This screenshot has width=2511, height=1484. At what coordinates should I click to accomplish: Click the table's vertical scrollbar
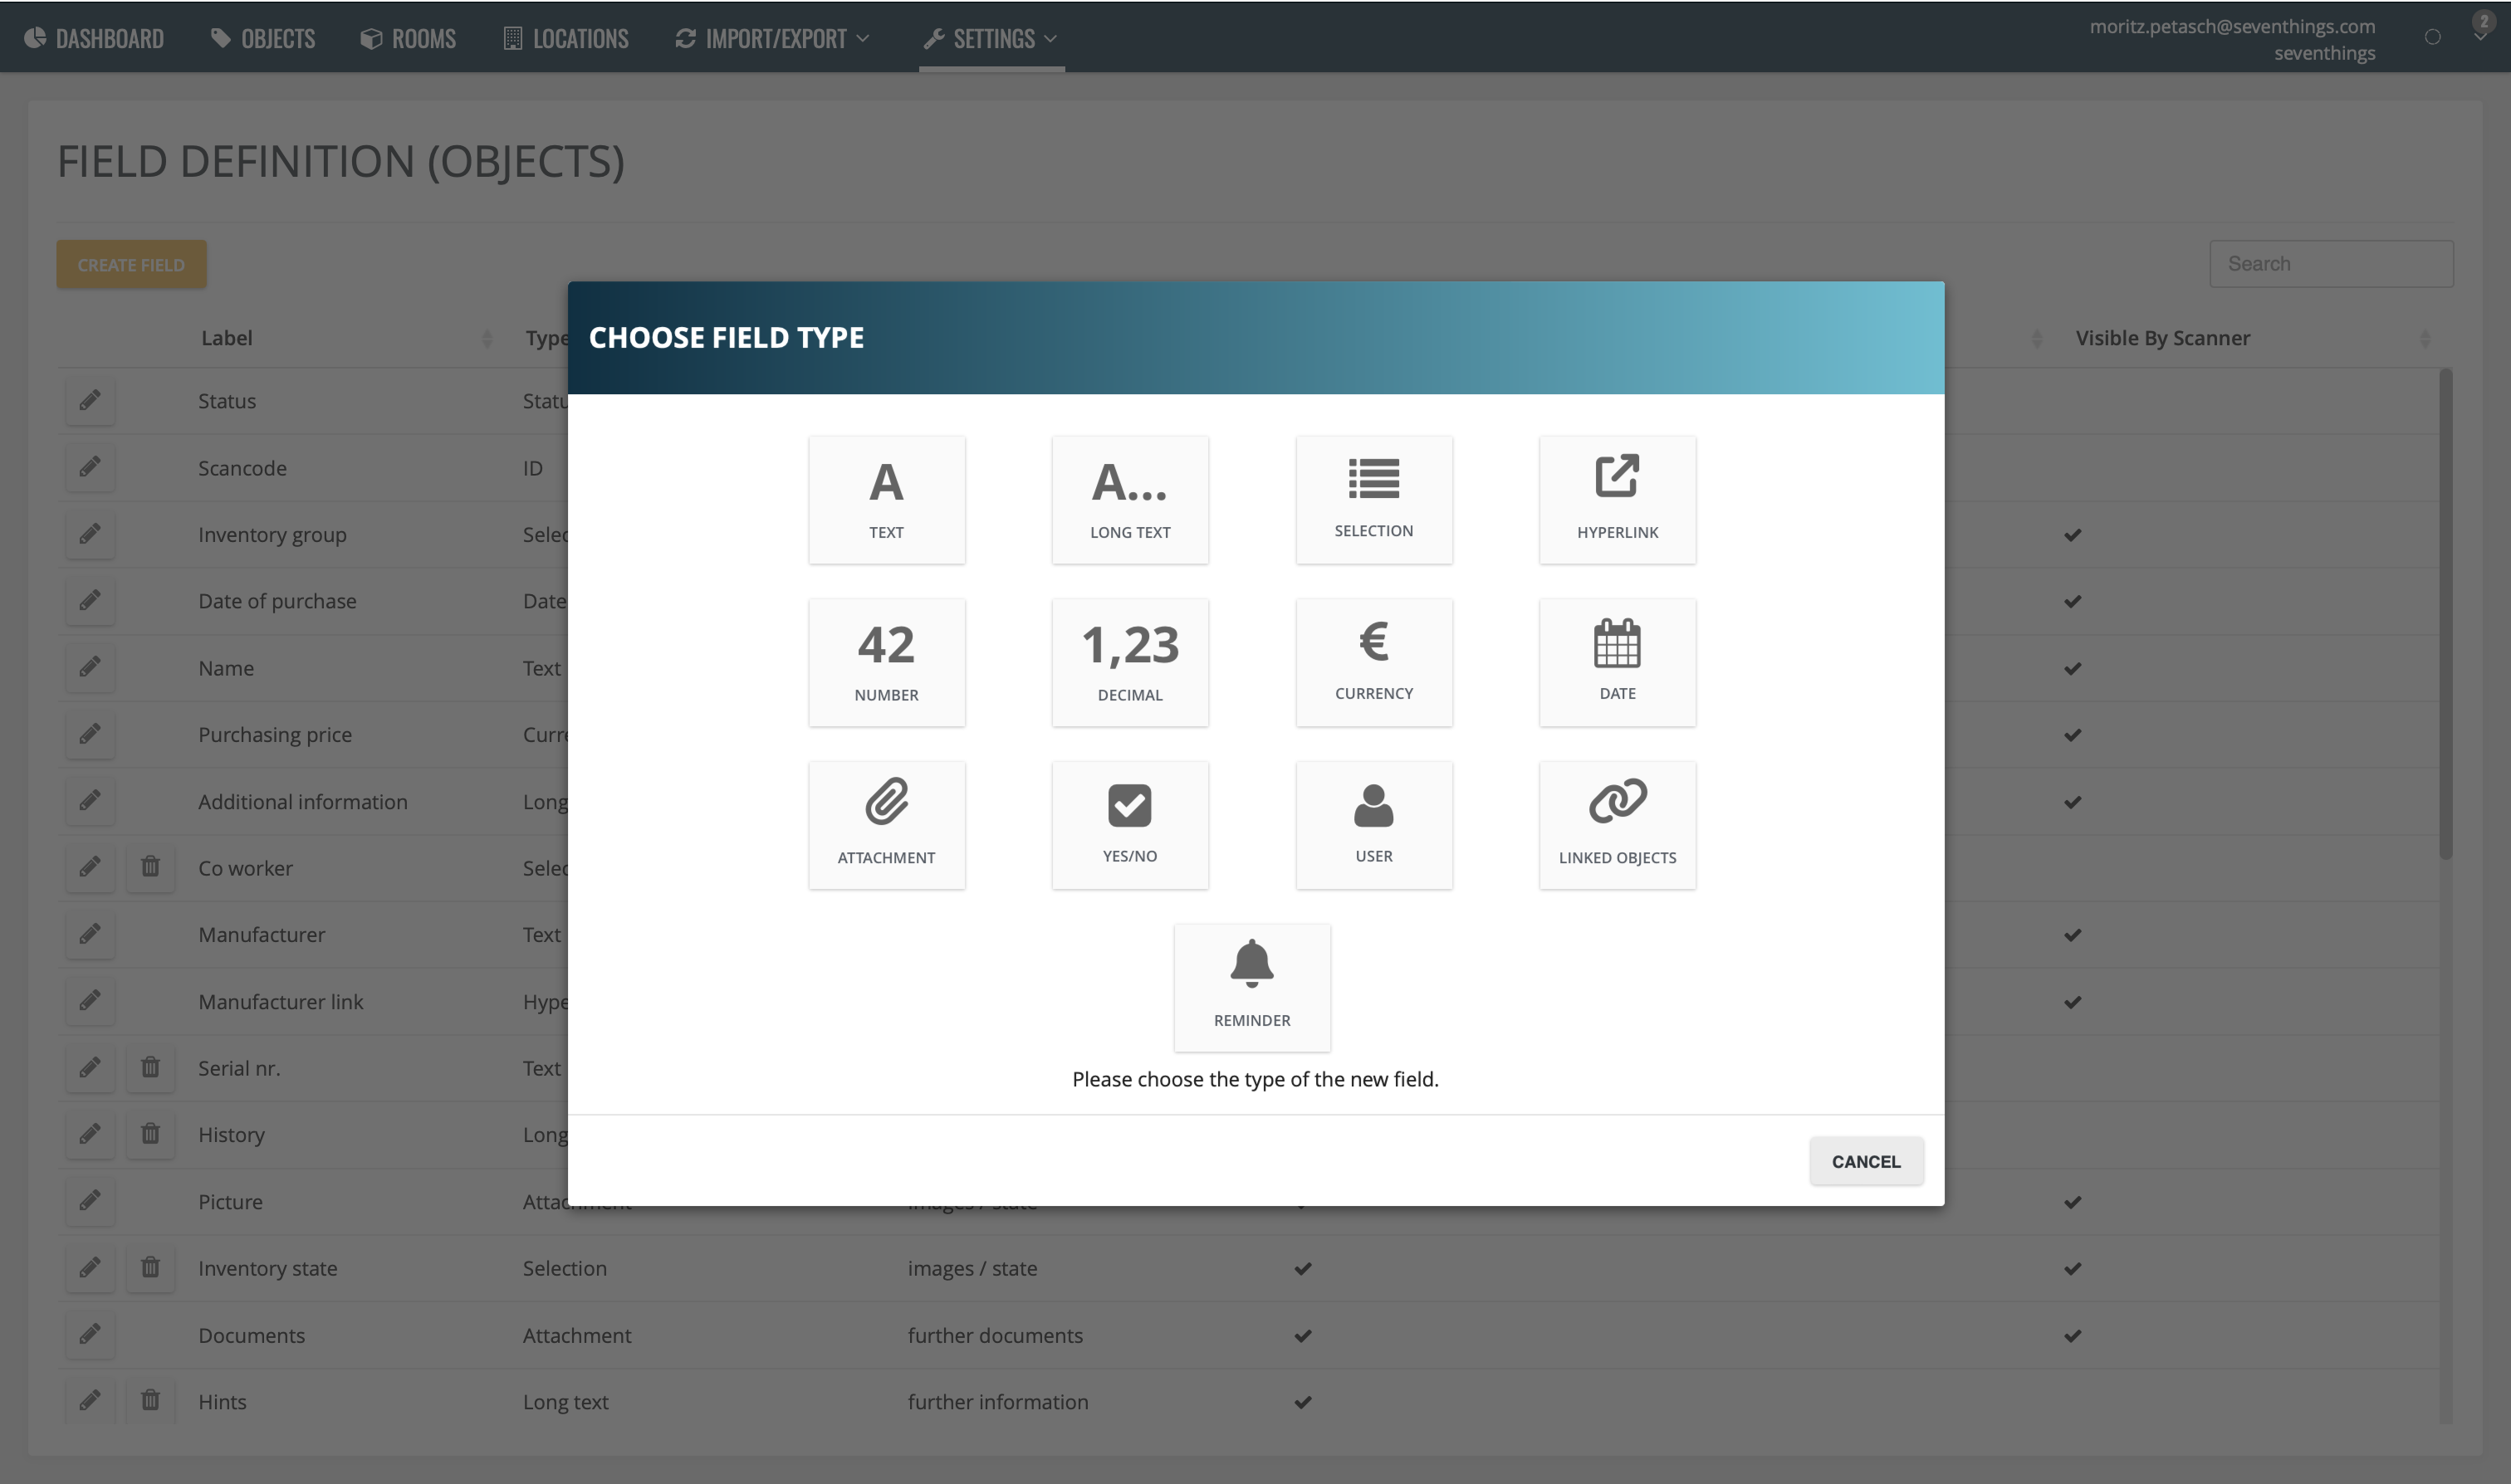2445,613
